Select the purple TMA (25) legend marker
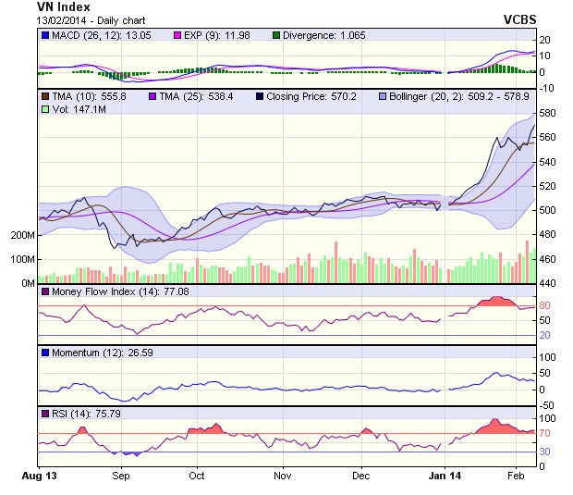The height and width of the screenshot is (495, 573). click(x=151, y=96)
